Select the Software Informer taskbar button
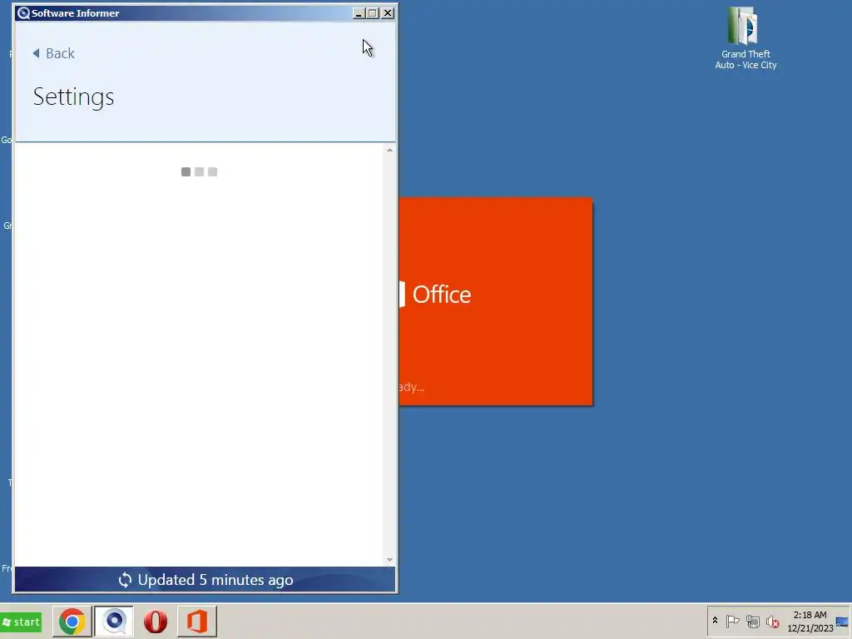The height and width of the screenshot is (639, 852). [x=114, y=621]
